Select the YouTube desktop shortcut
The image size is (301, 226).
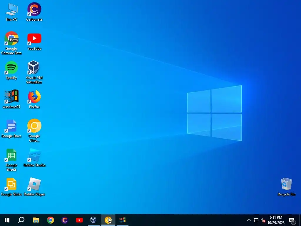(x=34, y=41)
